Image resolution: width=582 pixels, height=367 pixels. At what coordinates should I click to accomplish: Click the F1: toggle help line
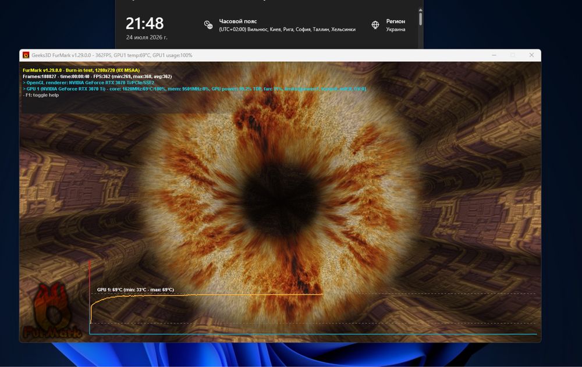(x=41, y=95)
